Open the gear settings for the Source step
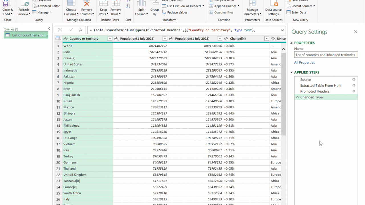 [x=354, y=80]
